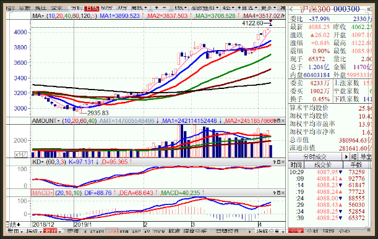The width and height of the screenshot is (378, 239).
Task: Click the back arrow beside 沪深300 title
Action: click(291, 10)
